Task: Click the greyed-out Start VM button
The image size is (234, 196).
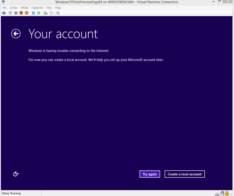Action: point(10,13)
